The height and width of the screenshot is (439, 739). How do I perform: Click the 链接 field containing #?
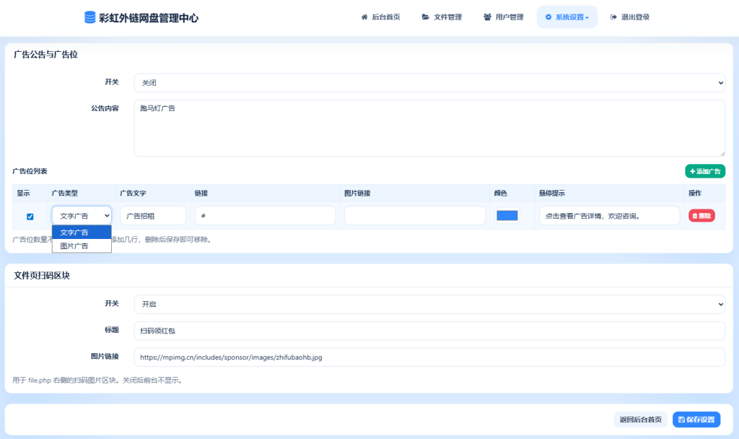[x=266, y=215]
